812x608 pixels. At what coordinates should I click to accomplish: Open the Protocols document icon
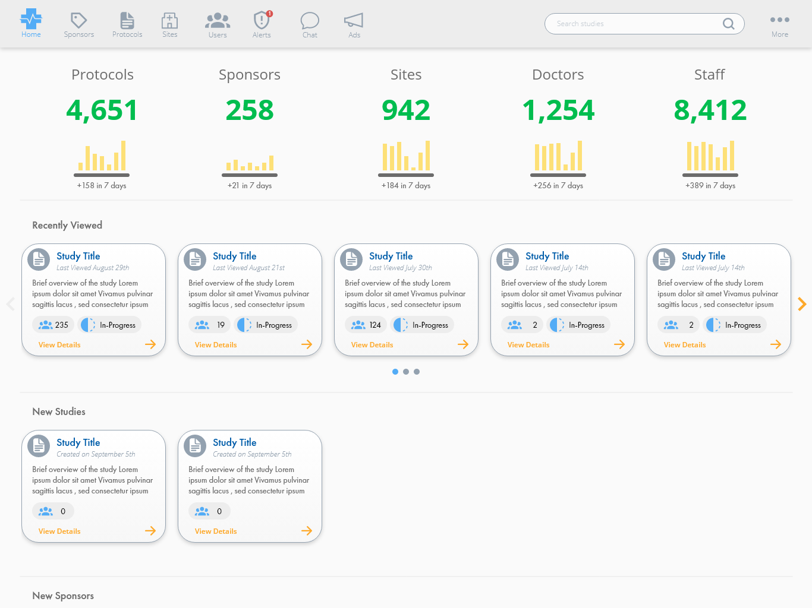[127, 21]
